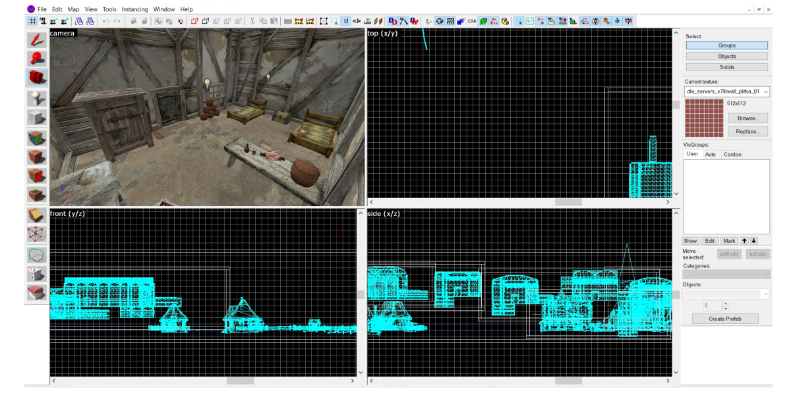This screenshot has height=395, width=791.
Task: Click larger grid toolbar icon
Action: tap(64, 21)
